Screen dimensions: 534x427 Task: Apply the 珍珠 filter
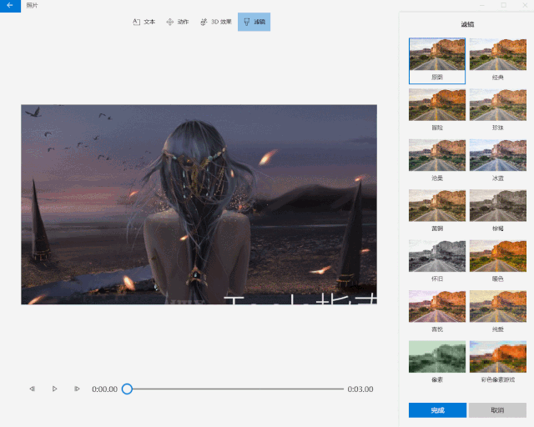click(497, 110)
